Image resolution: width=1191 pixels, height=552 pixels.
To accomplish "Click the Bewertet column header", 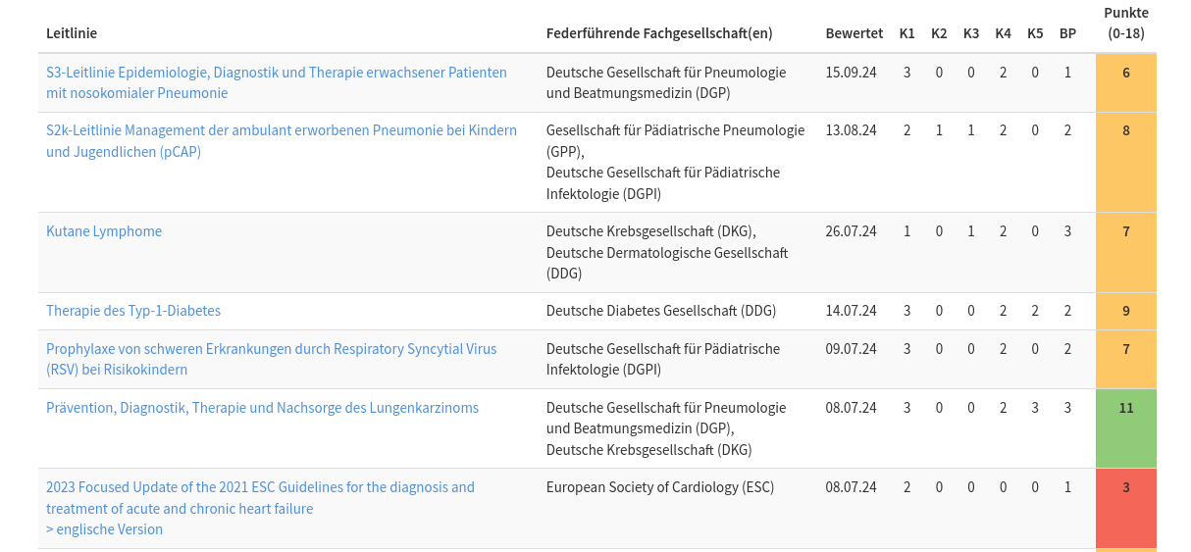I will [854, 33].
